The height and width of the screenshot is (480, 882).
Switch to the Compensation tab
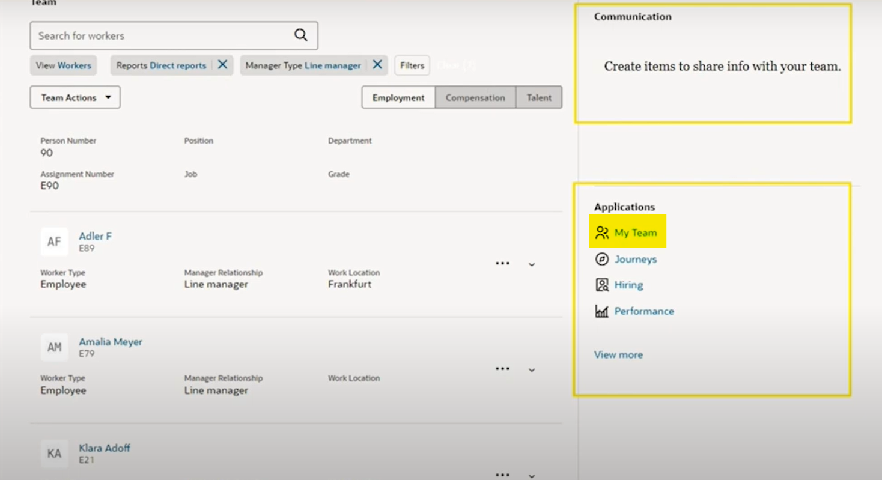[475, 97]
